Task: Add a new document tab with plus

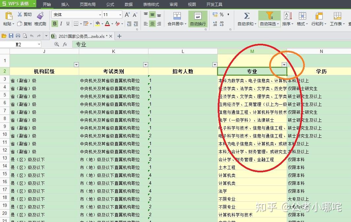Action: 119,36
